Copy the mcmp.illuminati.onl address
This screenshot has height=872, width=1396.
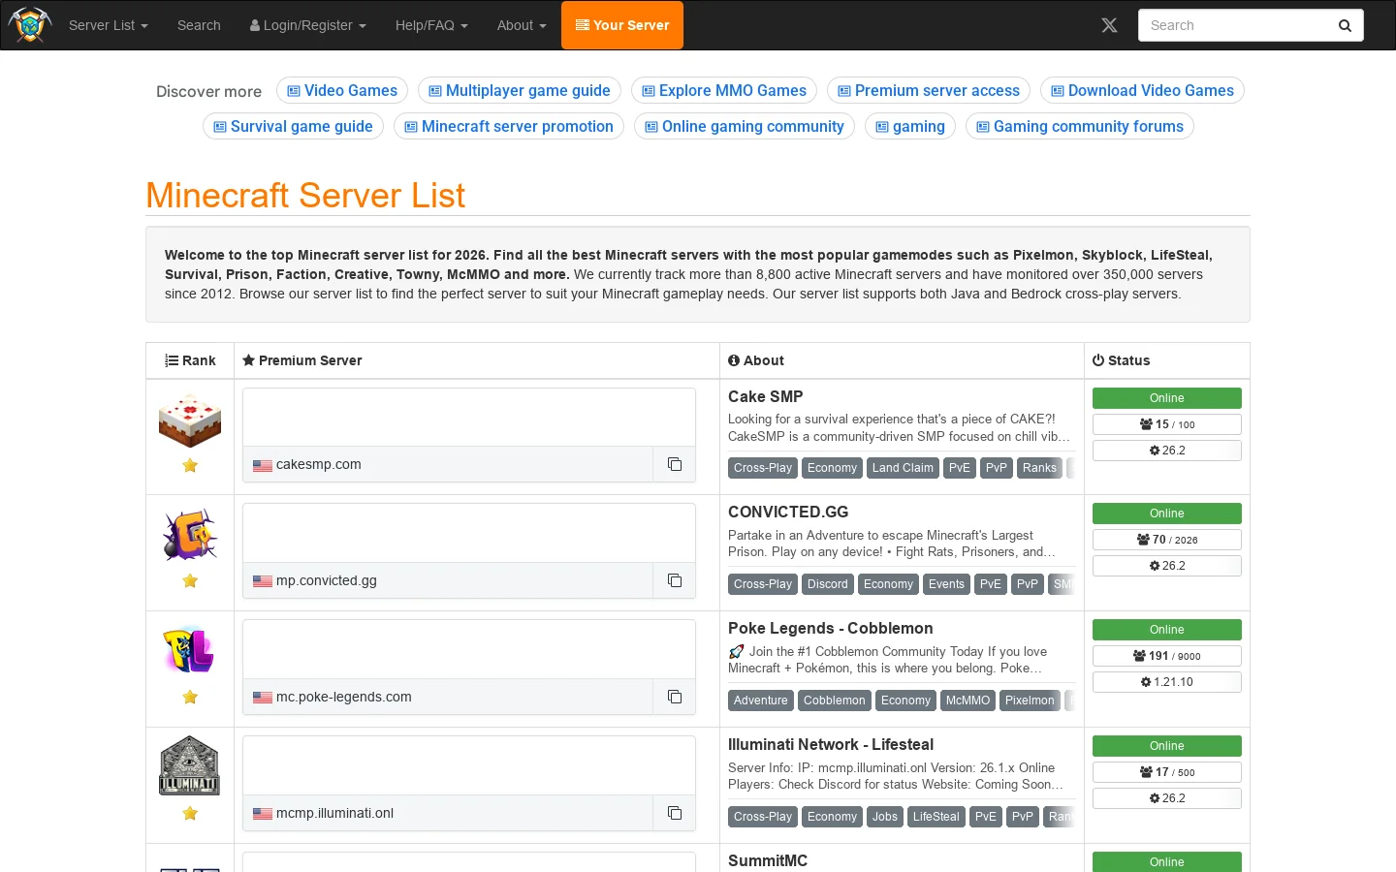(x=675, y=813)
